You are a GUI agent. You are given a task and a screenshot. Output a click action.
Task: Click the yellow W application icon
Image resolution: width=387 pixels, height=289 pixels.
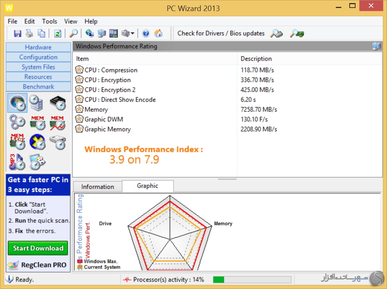click(x=9, y=8)
